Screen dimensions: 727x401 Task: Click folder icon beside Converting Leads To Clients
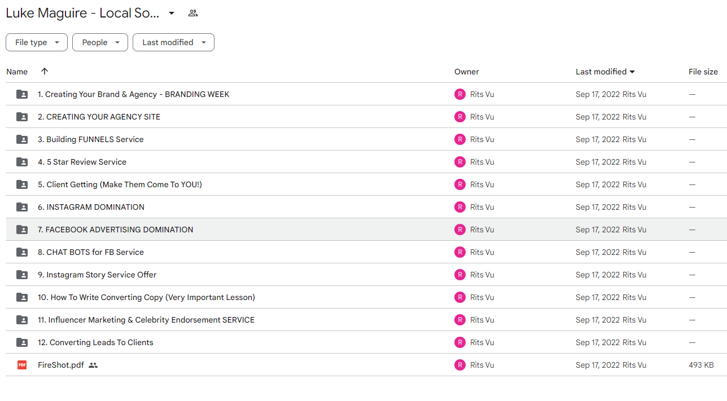click(22, 342)
